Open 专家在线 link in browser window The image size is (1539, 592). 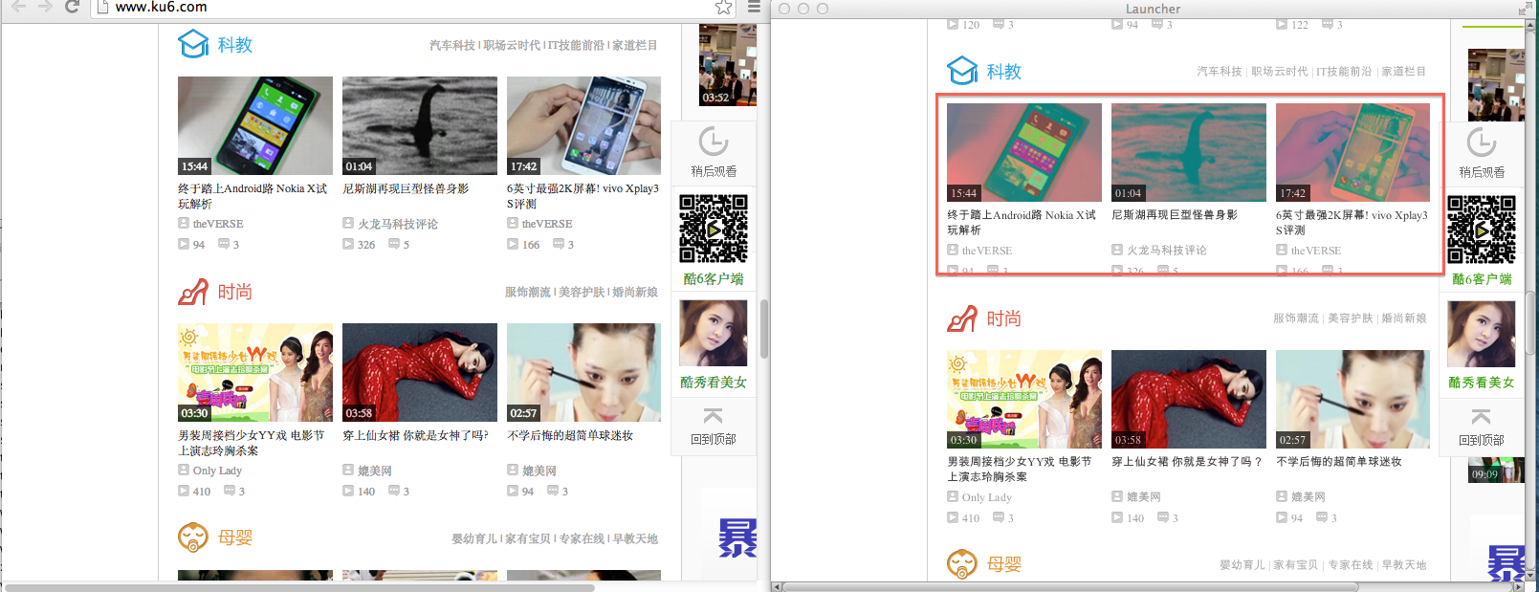pyautogui.click(x=582, y=538)
